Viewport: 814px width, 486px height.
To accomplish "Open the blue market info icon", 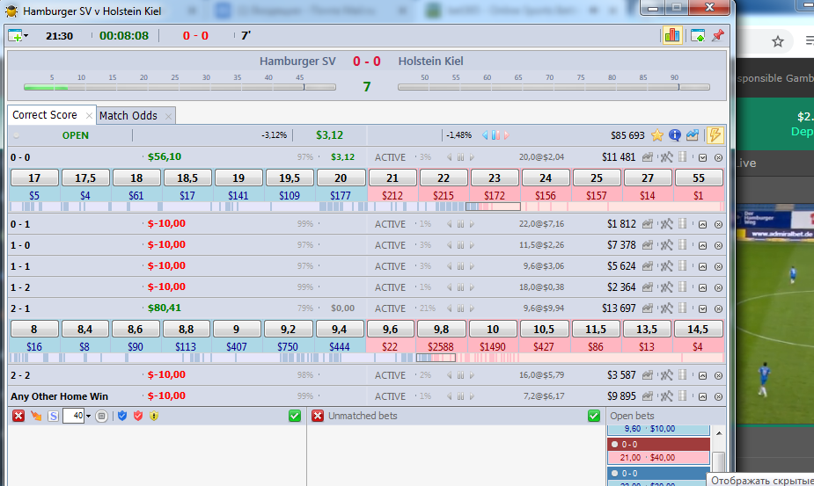I will [674, 135].
